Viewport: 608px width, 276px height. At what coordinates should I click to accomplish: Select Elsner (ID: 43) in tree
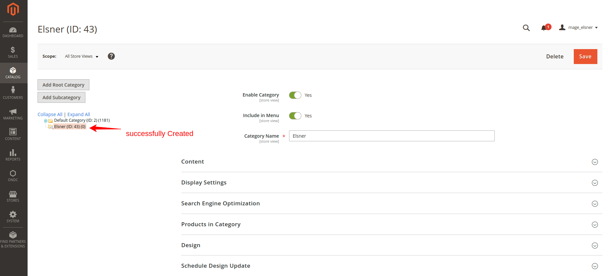point(70,127)
